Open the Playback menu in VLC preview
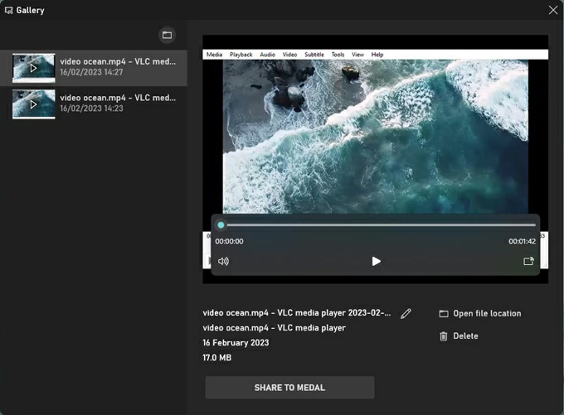564x415 pixels. 241,55
